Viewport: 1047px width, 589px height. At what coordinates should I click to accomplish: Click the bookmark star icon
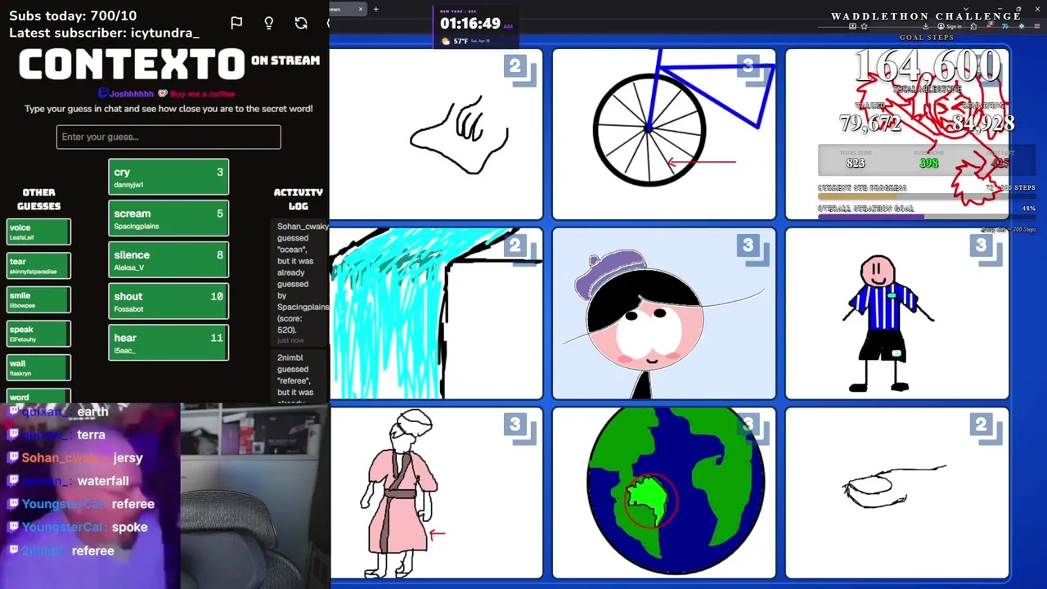(864, 26)
